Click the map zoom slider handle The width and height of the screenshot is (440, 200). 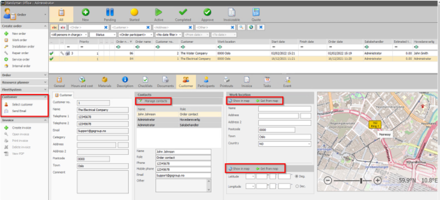click(361, 181)
